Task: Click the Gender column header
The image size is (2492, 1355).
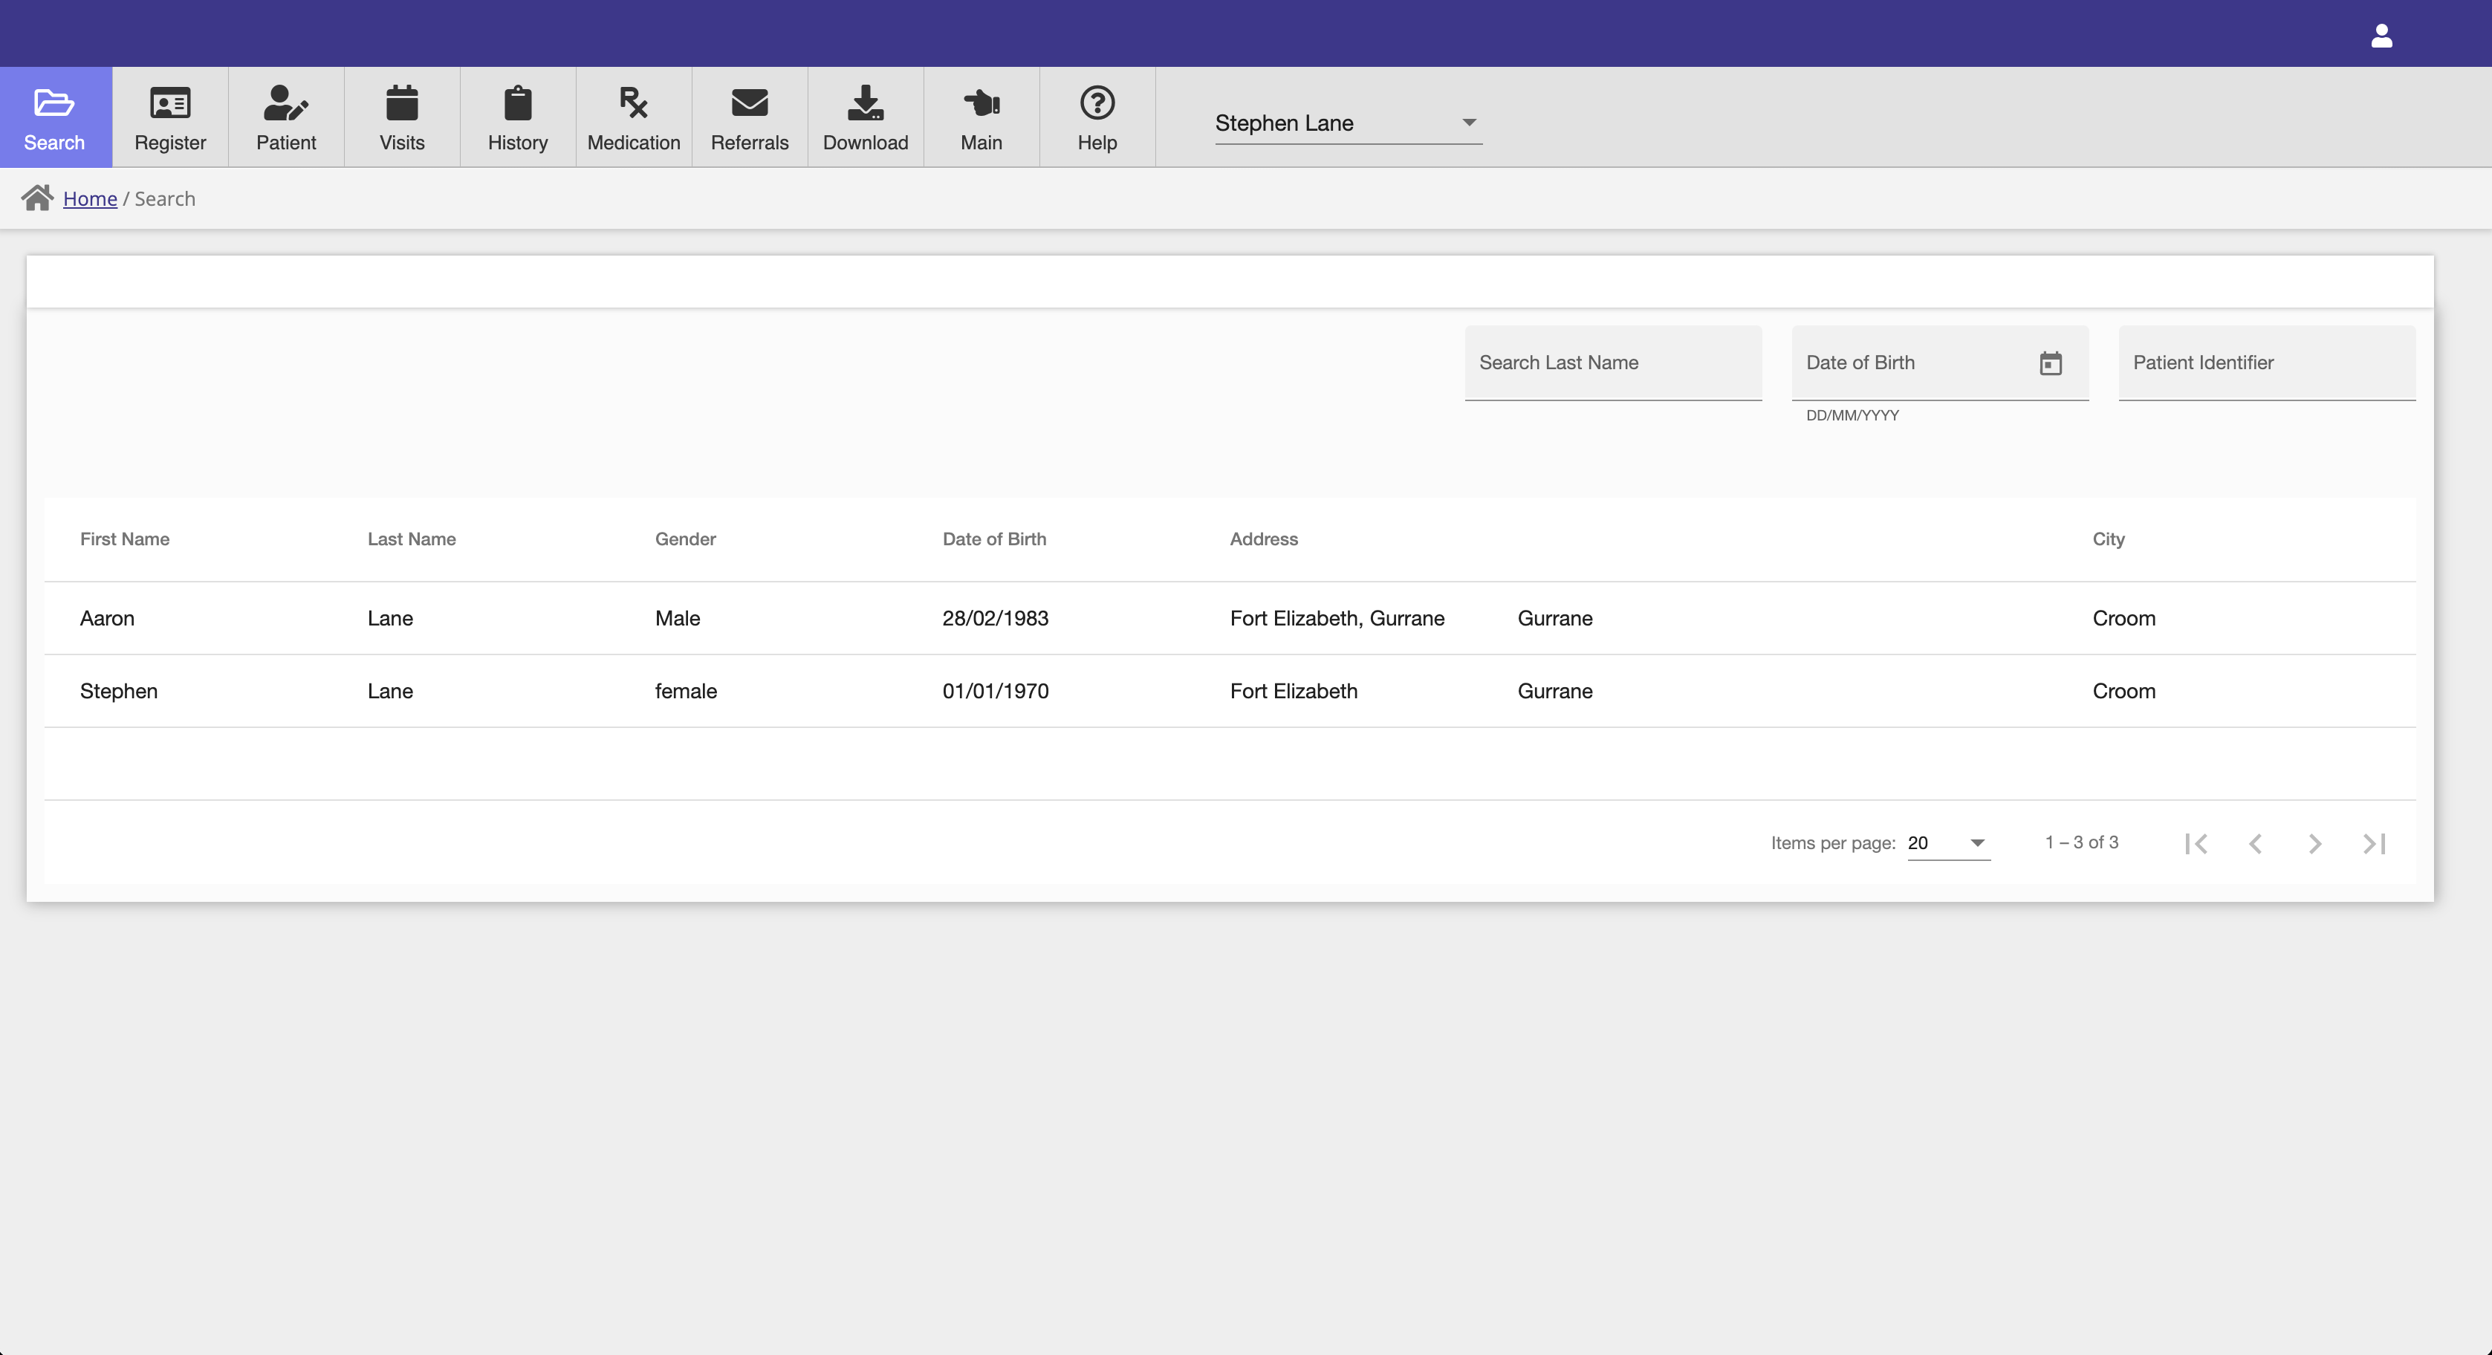Action: coord(685,539)
